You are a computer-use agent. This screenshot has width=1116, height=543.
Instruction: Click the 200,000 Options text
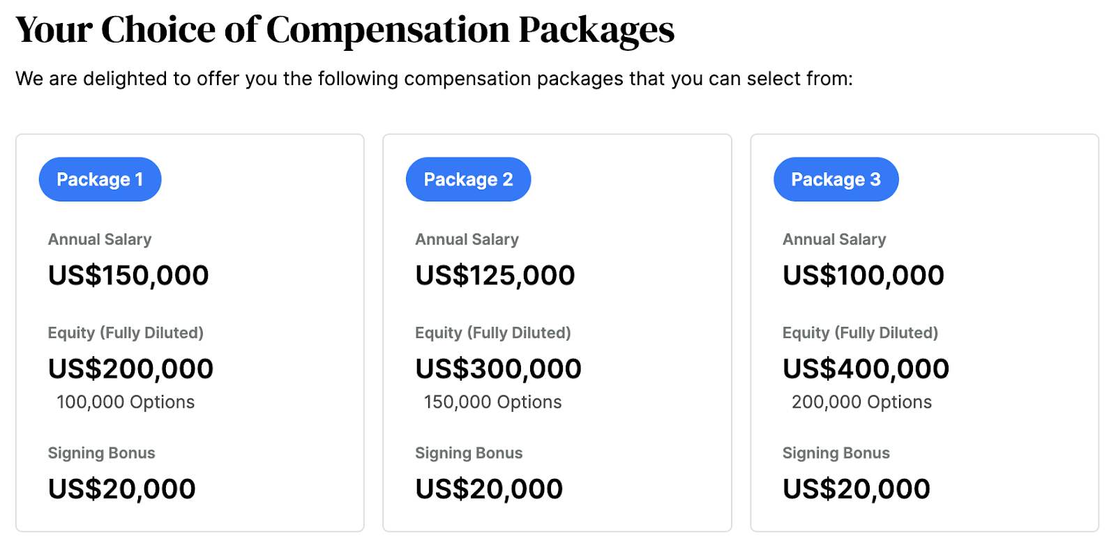861,402
